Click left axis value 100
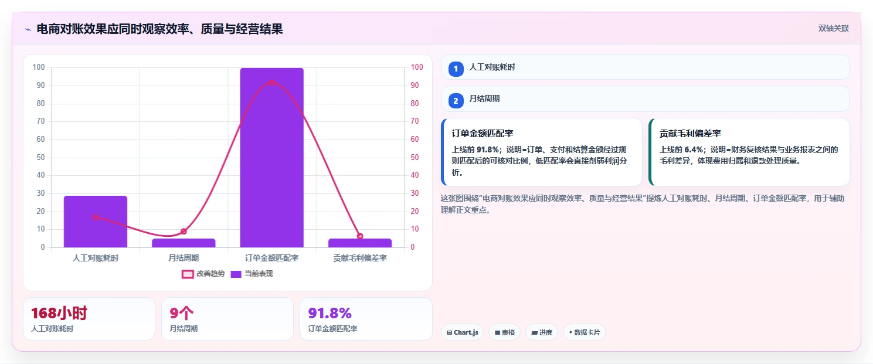The width and height of the screenshot is (873, 364). (x=39, y=67)
